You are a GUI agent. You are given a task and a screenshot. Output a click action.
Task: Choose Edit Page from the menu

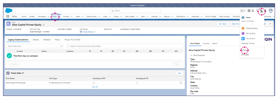(x=245, y=50)
